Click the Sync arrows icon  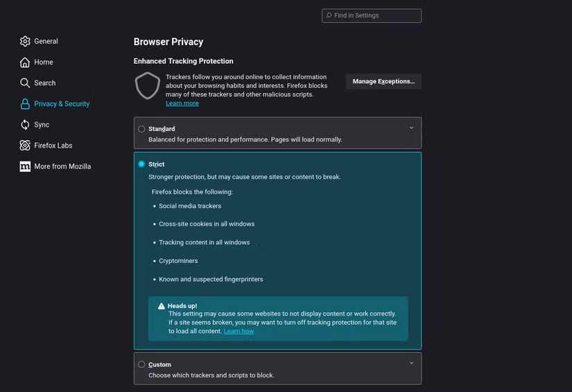pos(25,125)
